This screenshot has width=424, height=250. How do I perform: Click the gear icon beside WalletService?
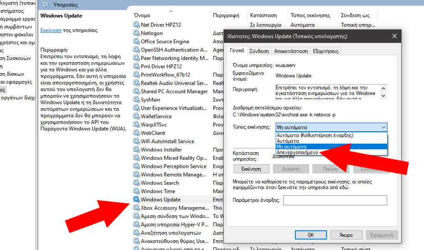click(136, 116)
